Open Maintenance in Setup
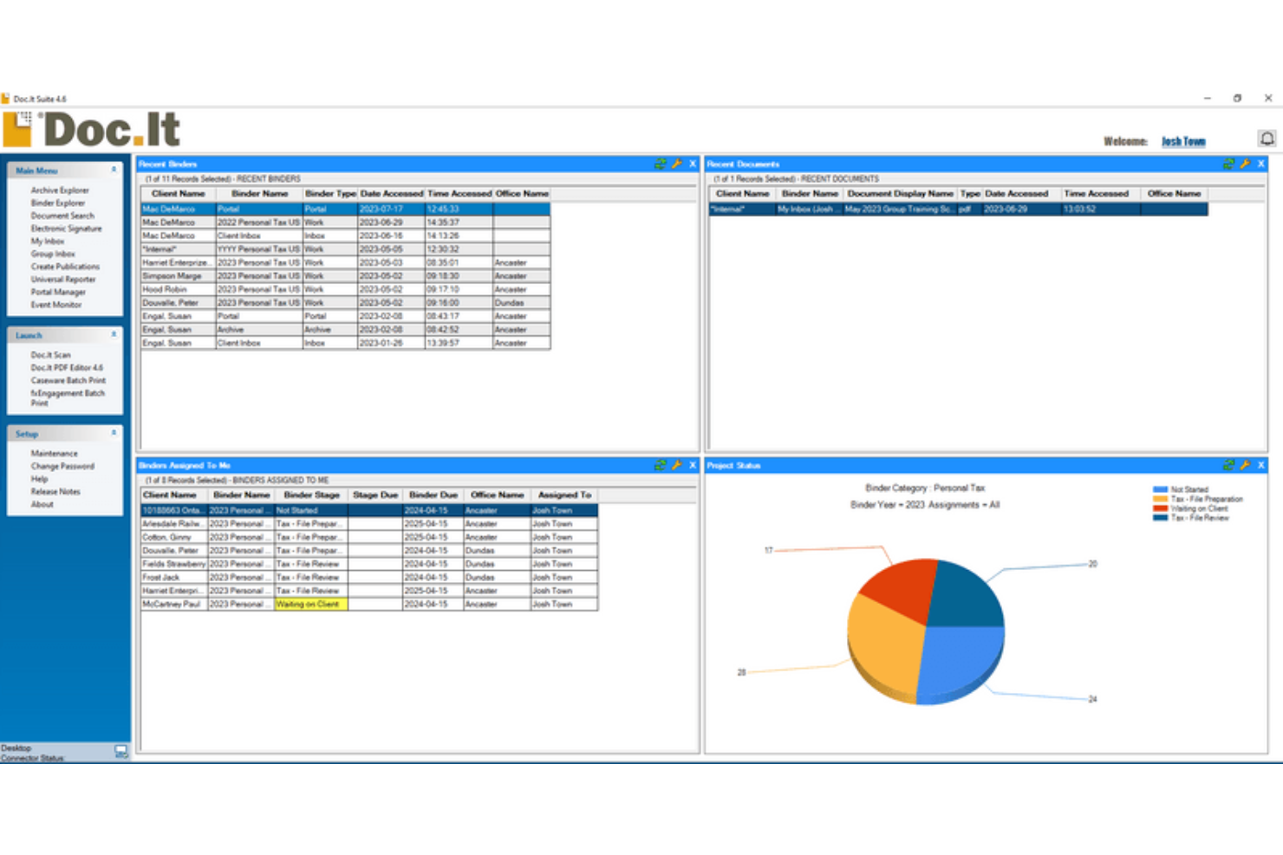The width and height of the screenshot is (1283, 855). 54,454
